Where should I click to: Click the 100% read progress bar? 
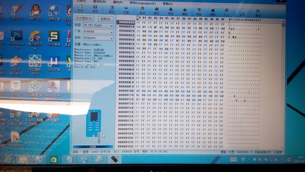coord(93,146)
